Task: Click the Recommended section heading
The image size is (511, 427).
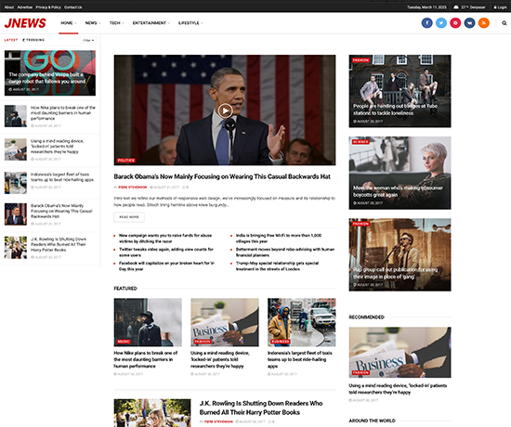Action: [x=366, y=317]
